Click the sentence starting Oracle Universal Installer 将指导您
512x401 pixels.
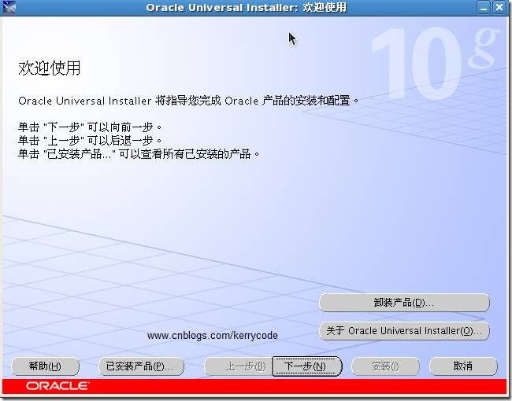click(188, 101)
